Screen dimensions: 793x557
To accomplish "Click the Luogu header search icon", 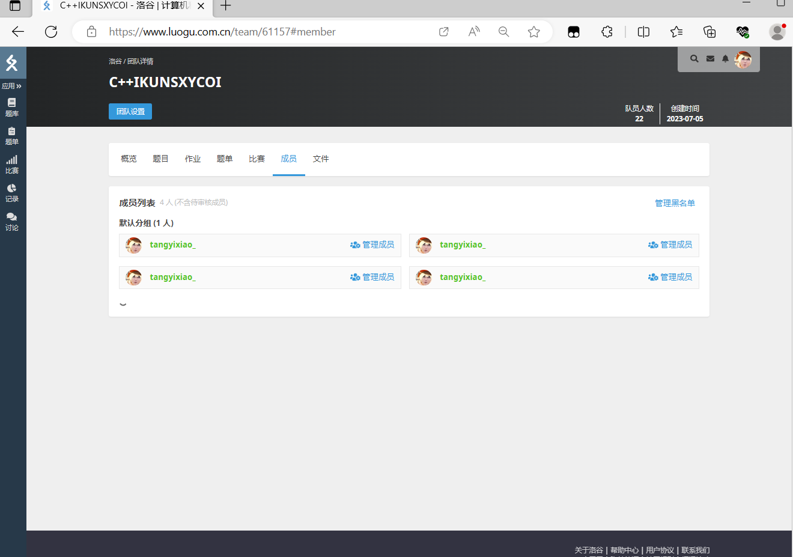I will [x=694, y=59].
